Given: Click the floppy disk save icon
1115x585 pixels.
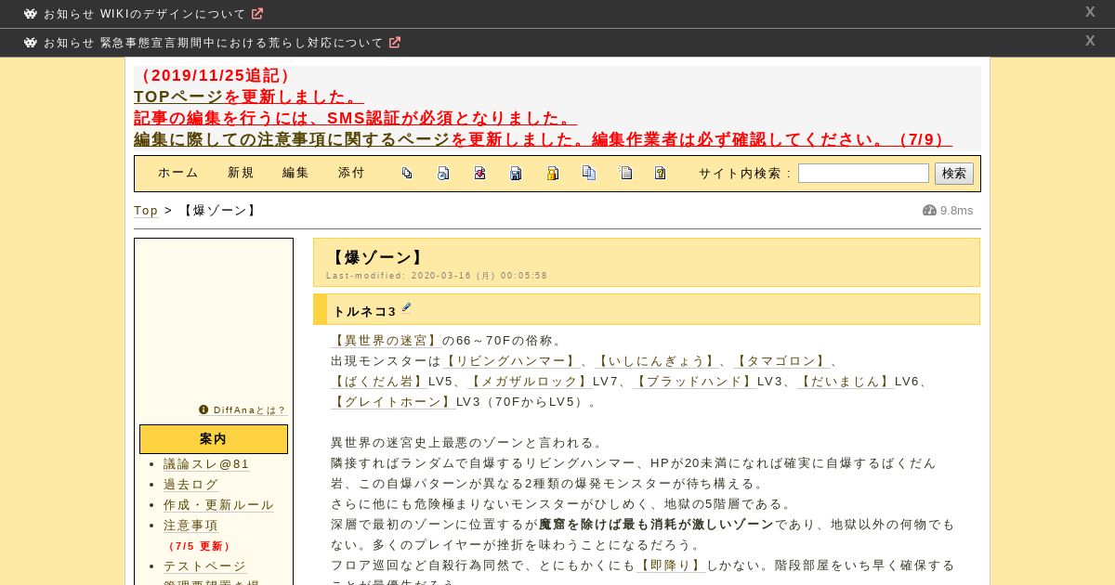Looking at the screenshot, I should (516, 173).
